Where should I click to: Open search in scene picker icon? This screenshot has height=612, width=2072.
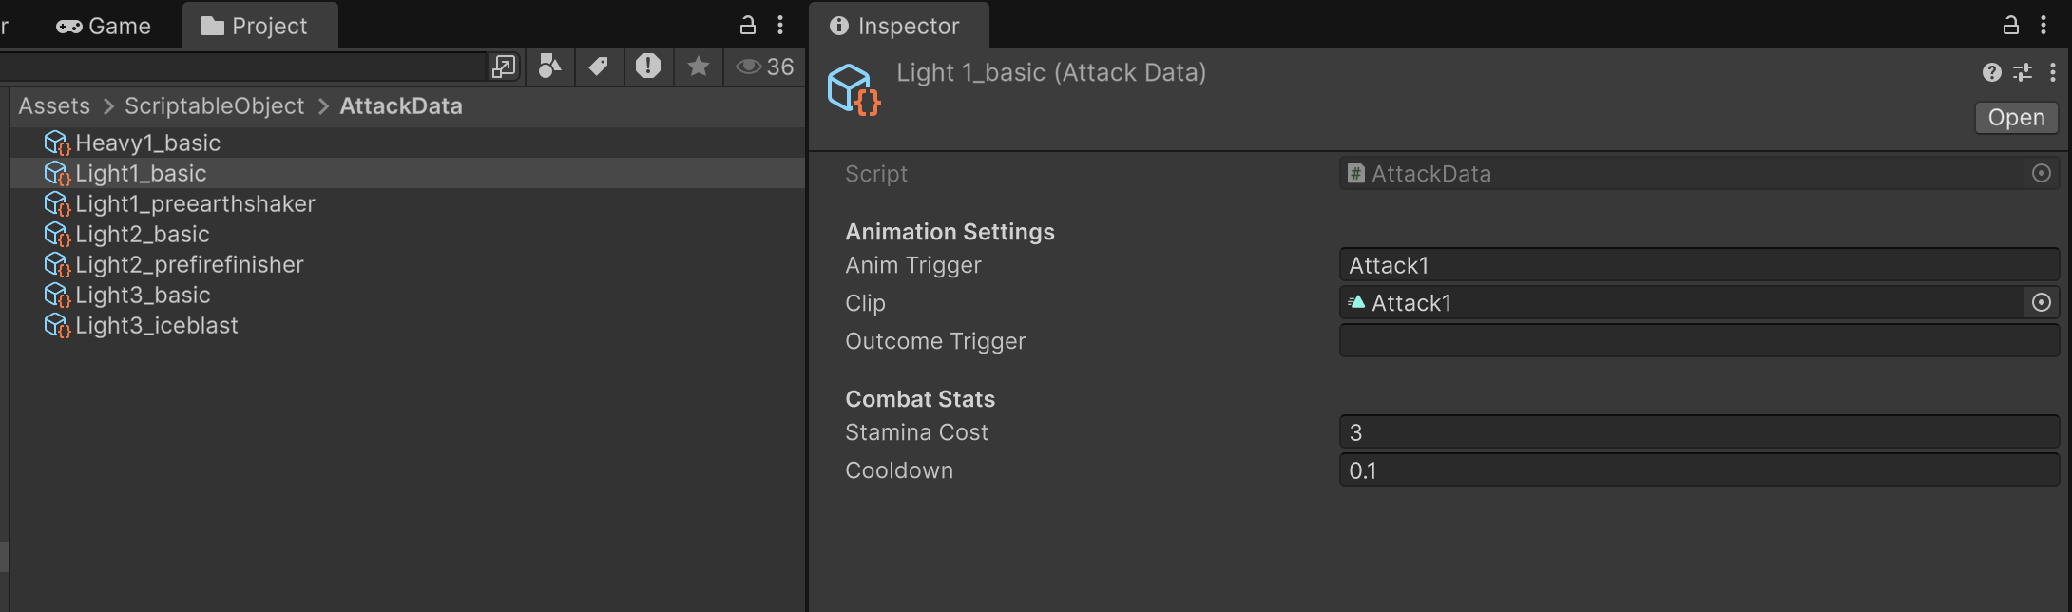click(x=503, y=67)
